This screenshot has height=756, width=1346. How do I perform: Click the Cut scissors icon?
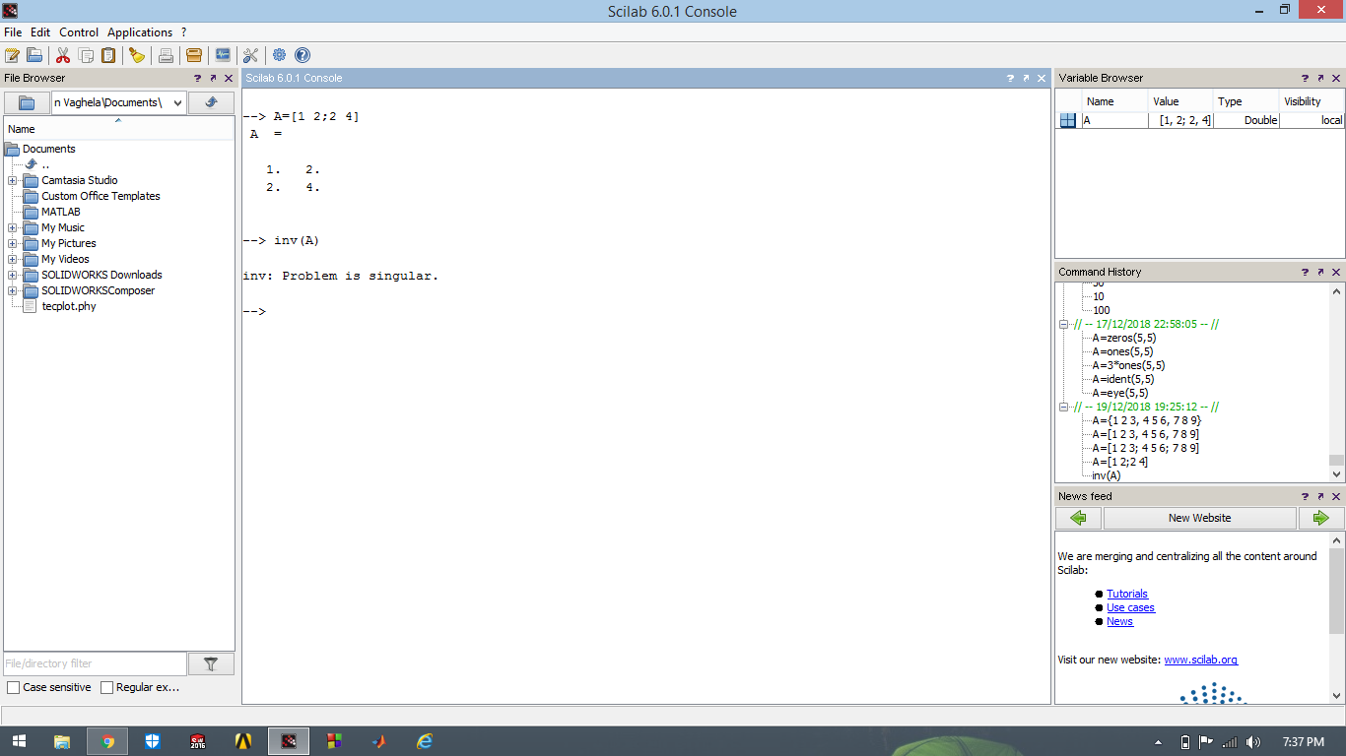(x=63, y=55)
